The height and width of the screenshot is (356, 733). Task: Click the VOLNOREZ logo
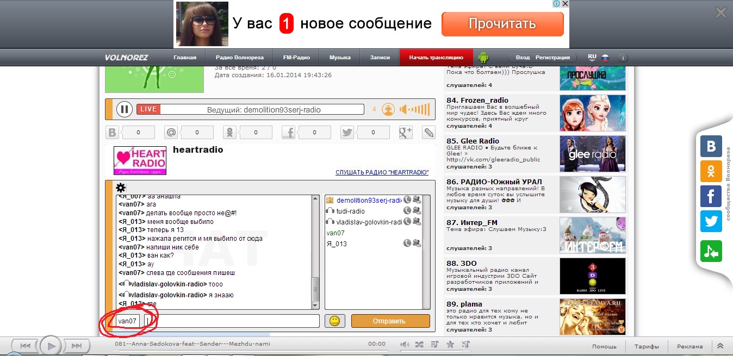click(126, 57)
